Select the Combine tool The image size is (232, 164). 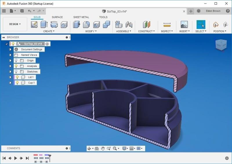point(106,24)
